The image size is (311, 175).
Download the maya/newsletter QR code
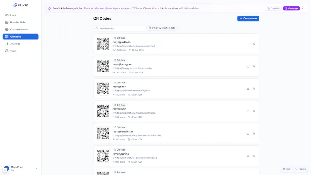coord(248,133)
